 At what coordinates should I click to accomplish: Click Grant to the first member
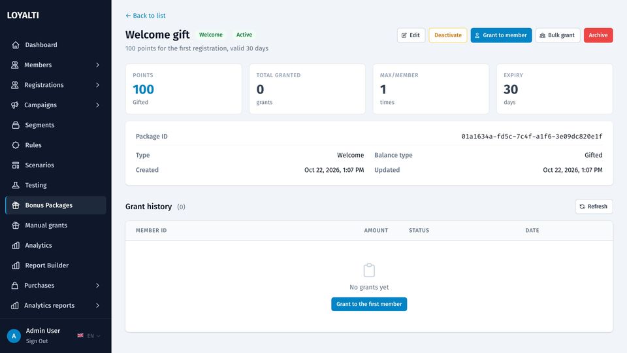tap(369, 304)
